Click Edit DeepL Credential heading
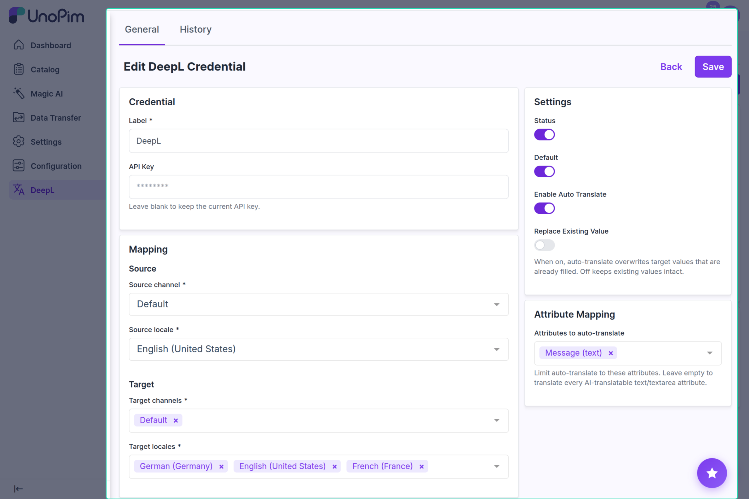This screenshot has width=749, height=499. 184,66
